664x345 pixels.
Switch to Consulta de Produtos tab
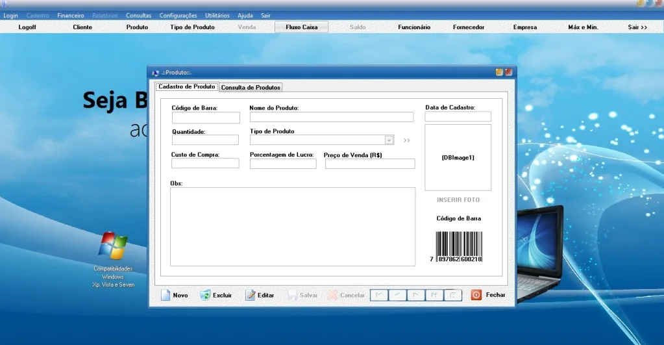[x=251, y=87]
